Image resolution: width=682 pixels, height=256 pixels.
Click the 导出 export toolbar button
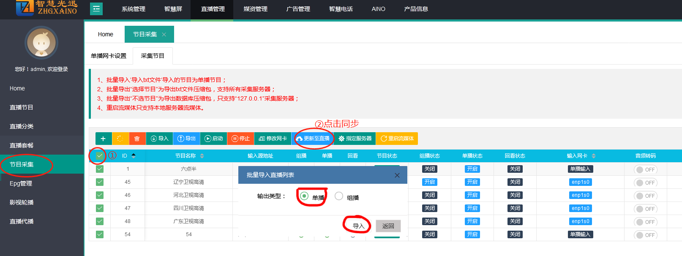tap(186, 139)
